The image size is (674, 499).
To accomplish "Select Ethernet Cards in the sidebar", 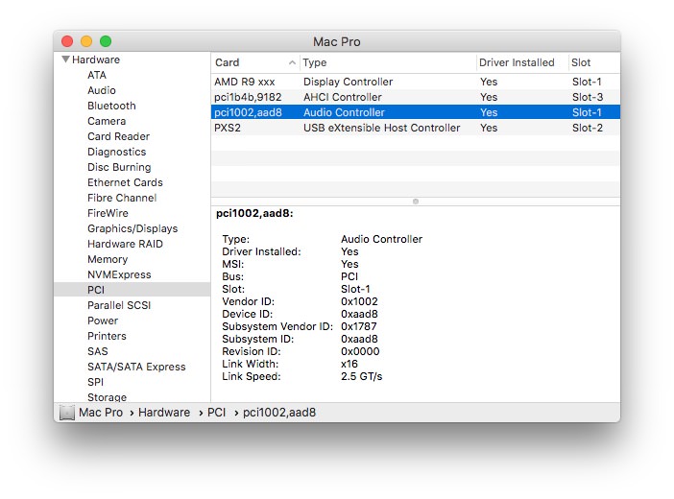I will click(x=125, y=182).
